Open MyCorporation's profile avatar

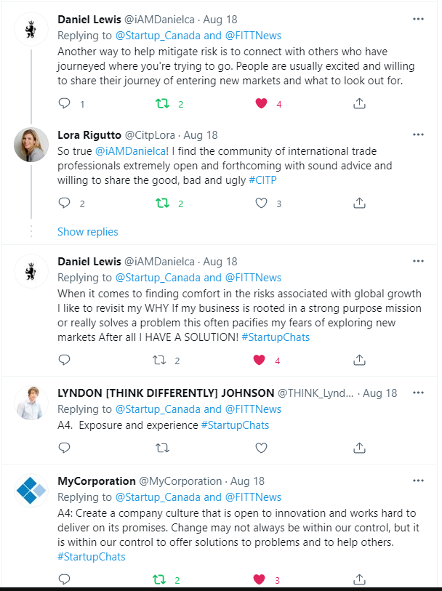(31, 492)
